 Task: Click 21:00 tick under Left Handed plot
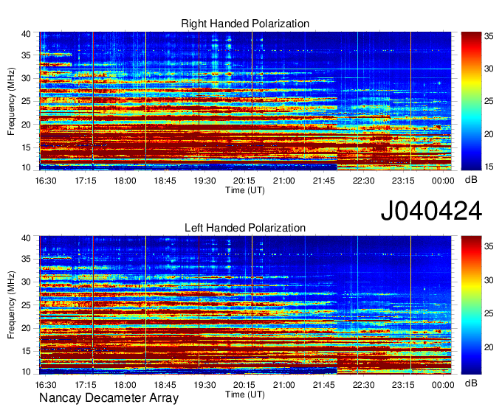[284, 385]
